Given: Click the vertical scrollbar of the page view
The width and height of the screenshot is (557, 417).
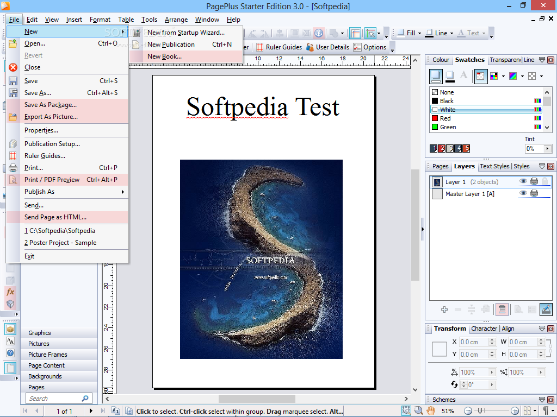Looking at the screenshot, I should tap(415, 225).
